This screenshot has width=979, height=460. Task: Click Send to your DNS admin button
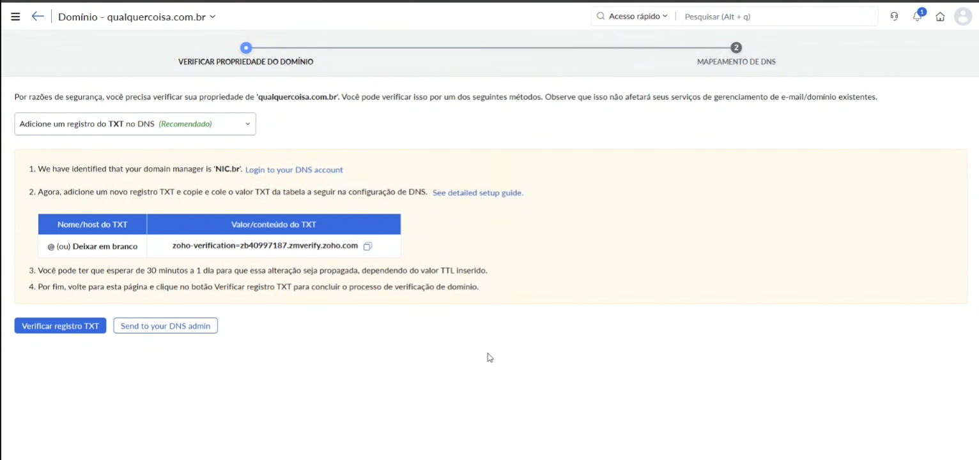[166, 326]
